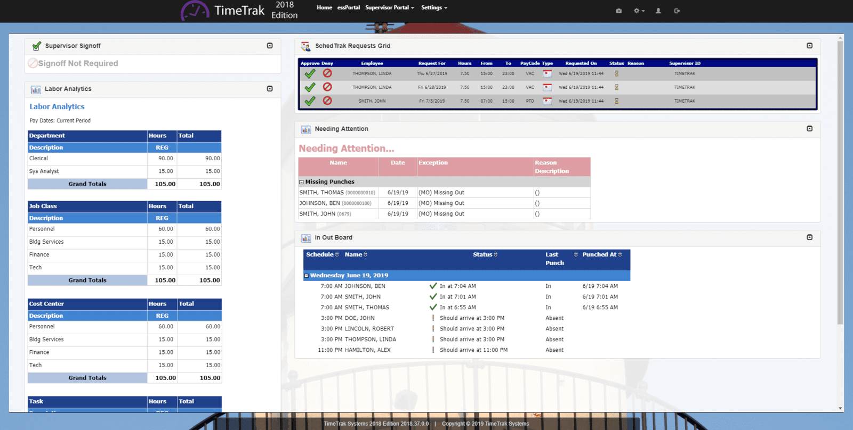
Task: Click hourglass status icon for 7/5/2019 request
Action: tap(617, 101)
